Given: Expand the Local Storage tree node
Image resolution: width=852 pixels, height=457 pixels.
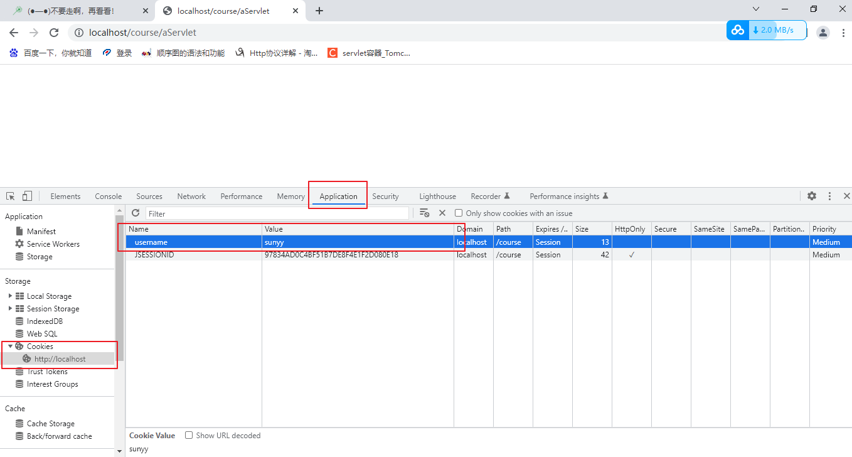Looking at the screenshot, I should [10, 296].
